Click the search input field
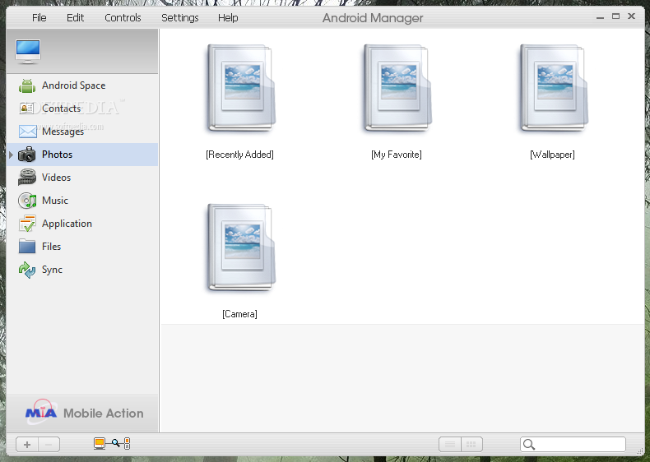The height and width of the screenshot is (462, 650). click(x=573, y=444)
